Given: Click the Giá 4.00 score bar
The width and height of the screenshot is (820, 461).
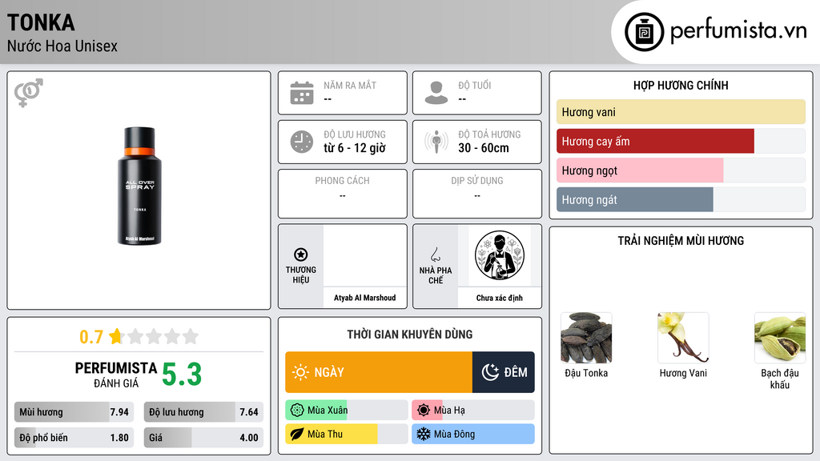Looking at the screenshot, I should click(203, 438).
